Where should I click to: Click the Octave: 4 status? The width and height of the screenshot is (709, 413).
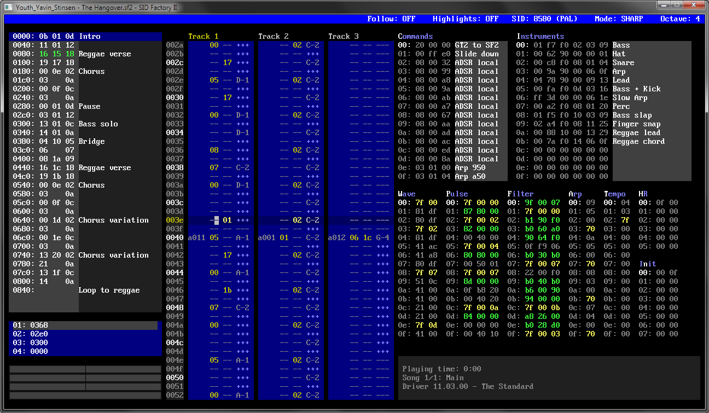[x=680, y=19]
